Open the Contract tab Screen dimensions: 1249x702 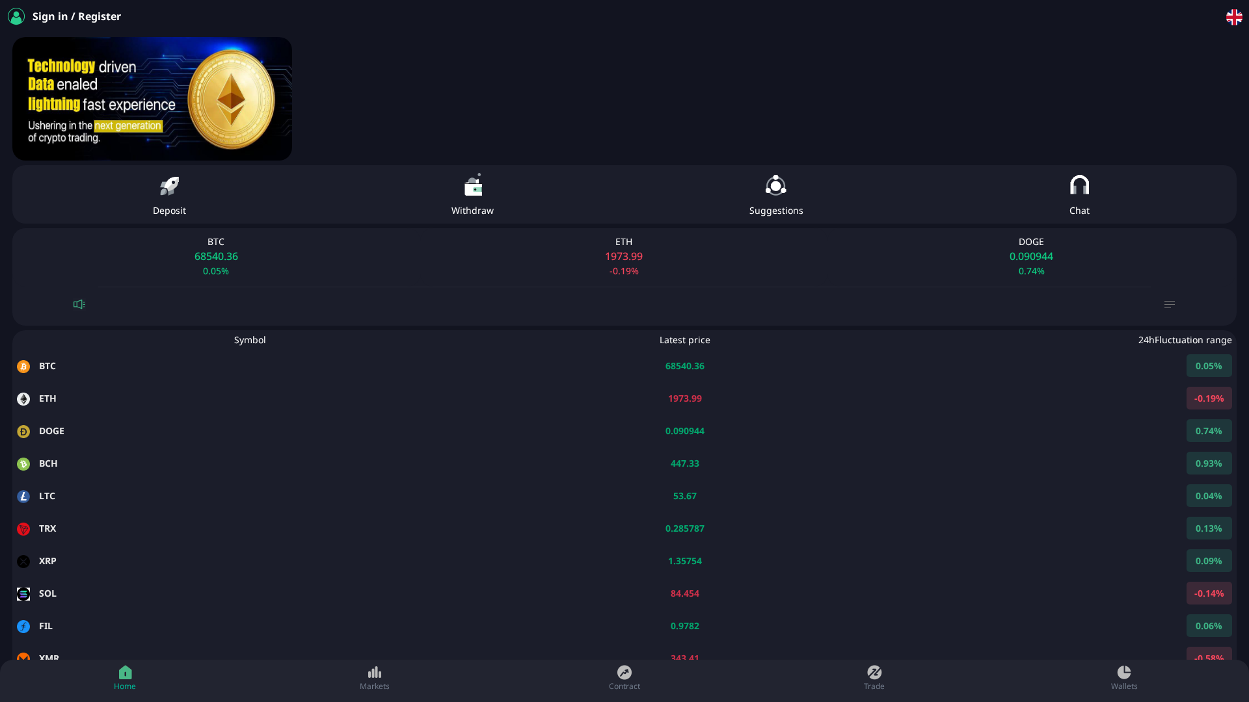click(624, 678)
